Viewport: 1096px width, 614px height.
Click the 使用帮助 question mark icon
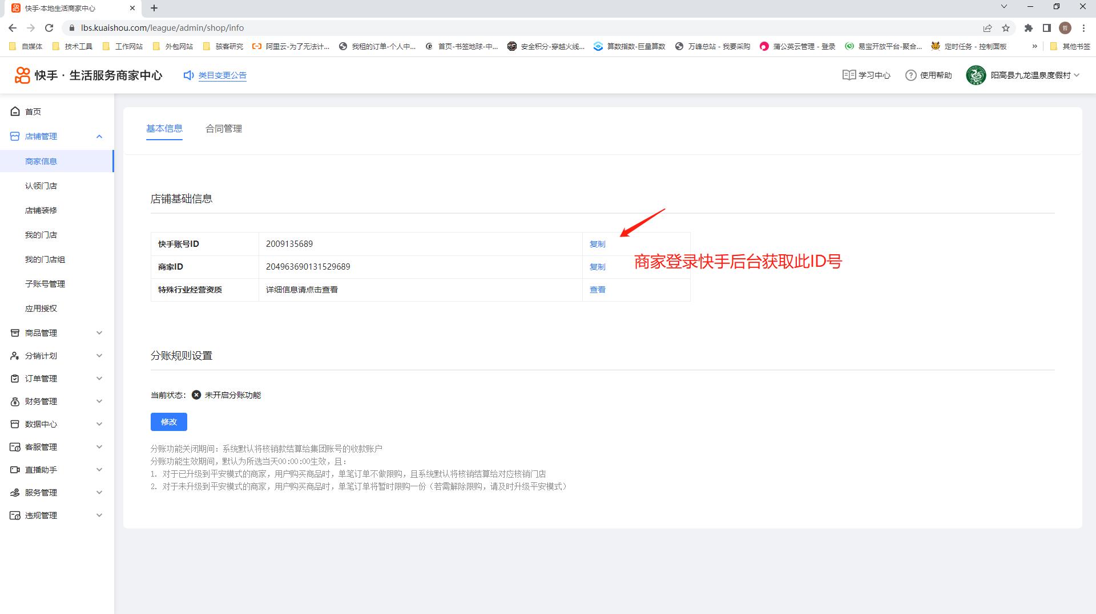pos(911,75)
